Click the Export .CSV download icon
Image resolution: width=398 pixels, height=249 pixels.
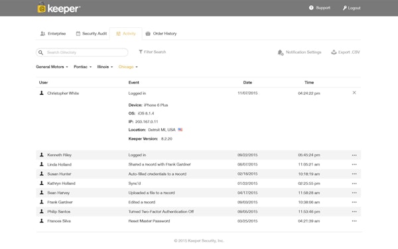click(x=334, y=52)
